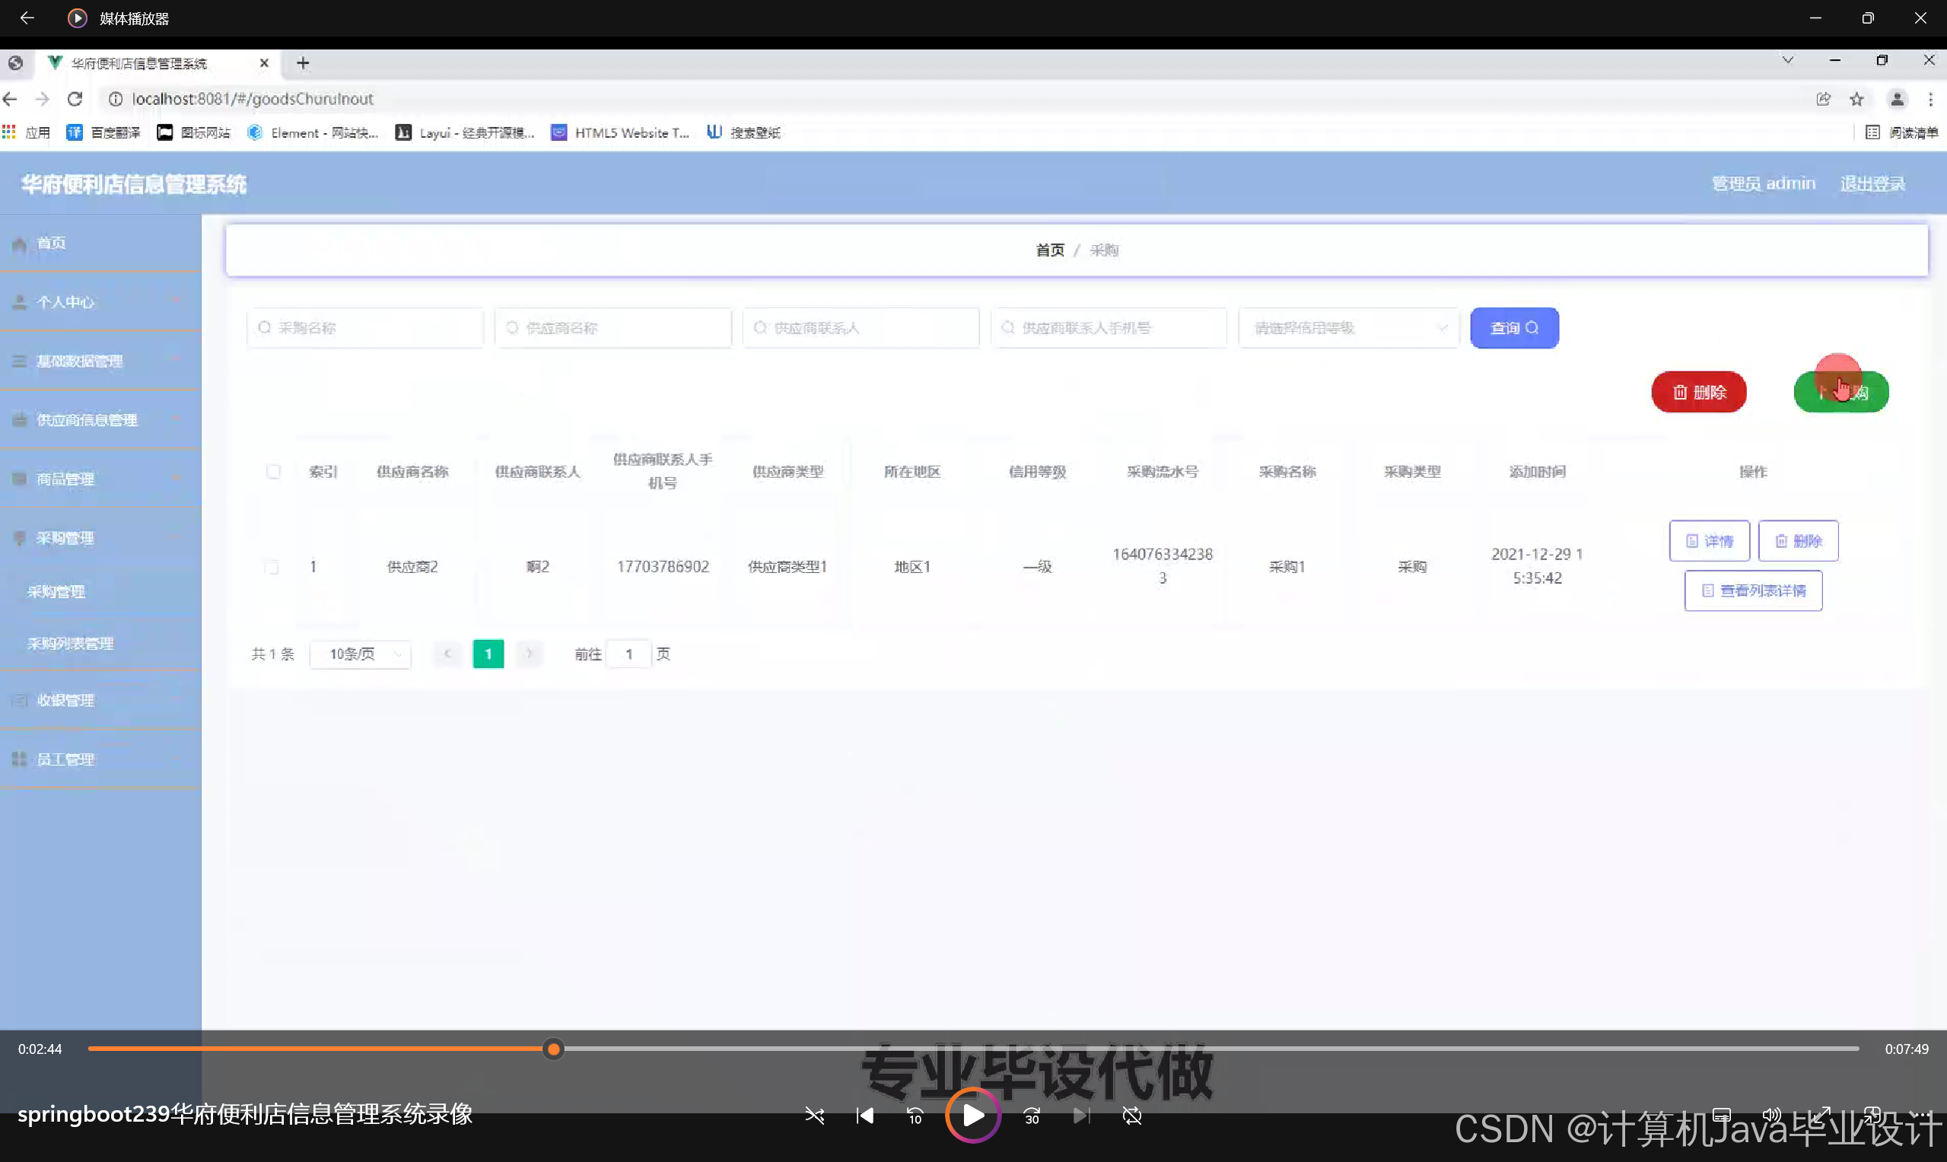Image resolution: width=1947 pixels, height=1162 pixels.
Task: Click 退出登录 link in header
Action: 1872,183
